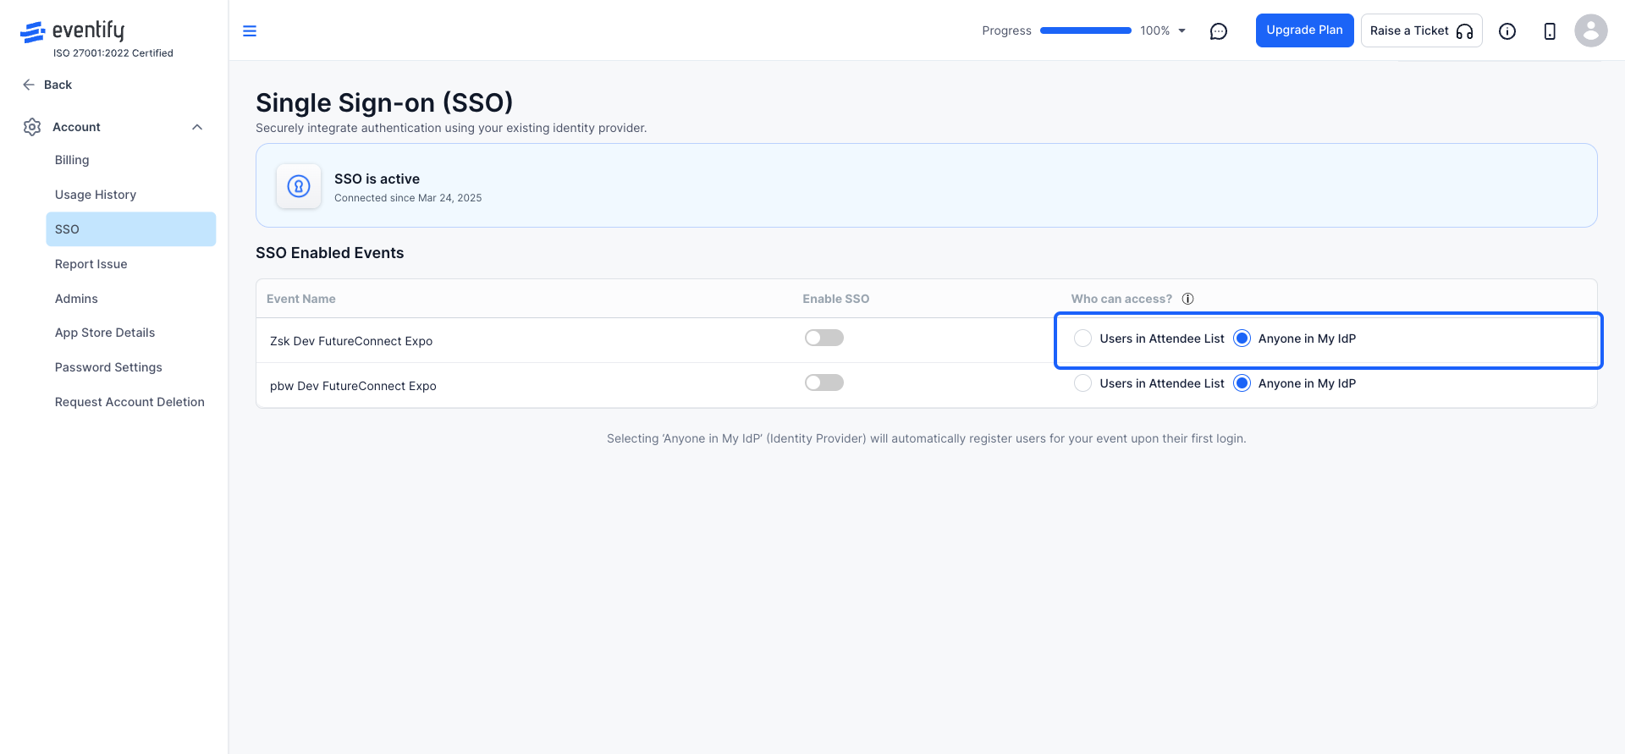1625x754 pixels.
Task: Click the Account gear icon
Action: click(x=32, y=127)
